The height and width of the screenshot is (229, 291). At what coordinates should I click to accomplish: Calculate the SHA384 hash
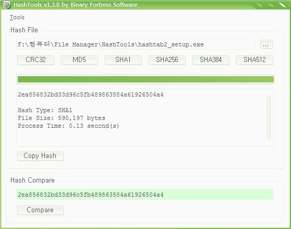(211, 60)
